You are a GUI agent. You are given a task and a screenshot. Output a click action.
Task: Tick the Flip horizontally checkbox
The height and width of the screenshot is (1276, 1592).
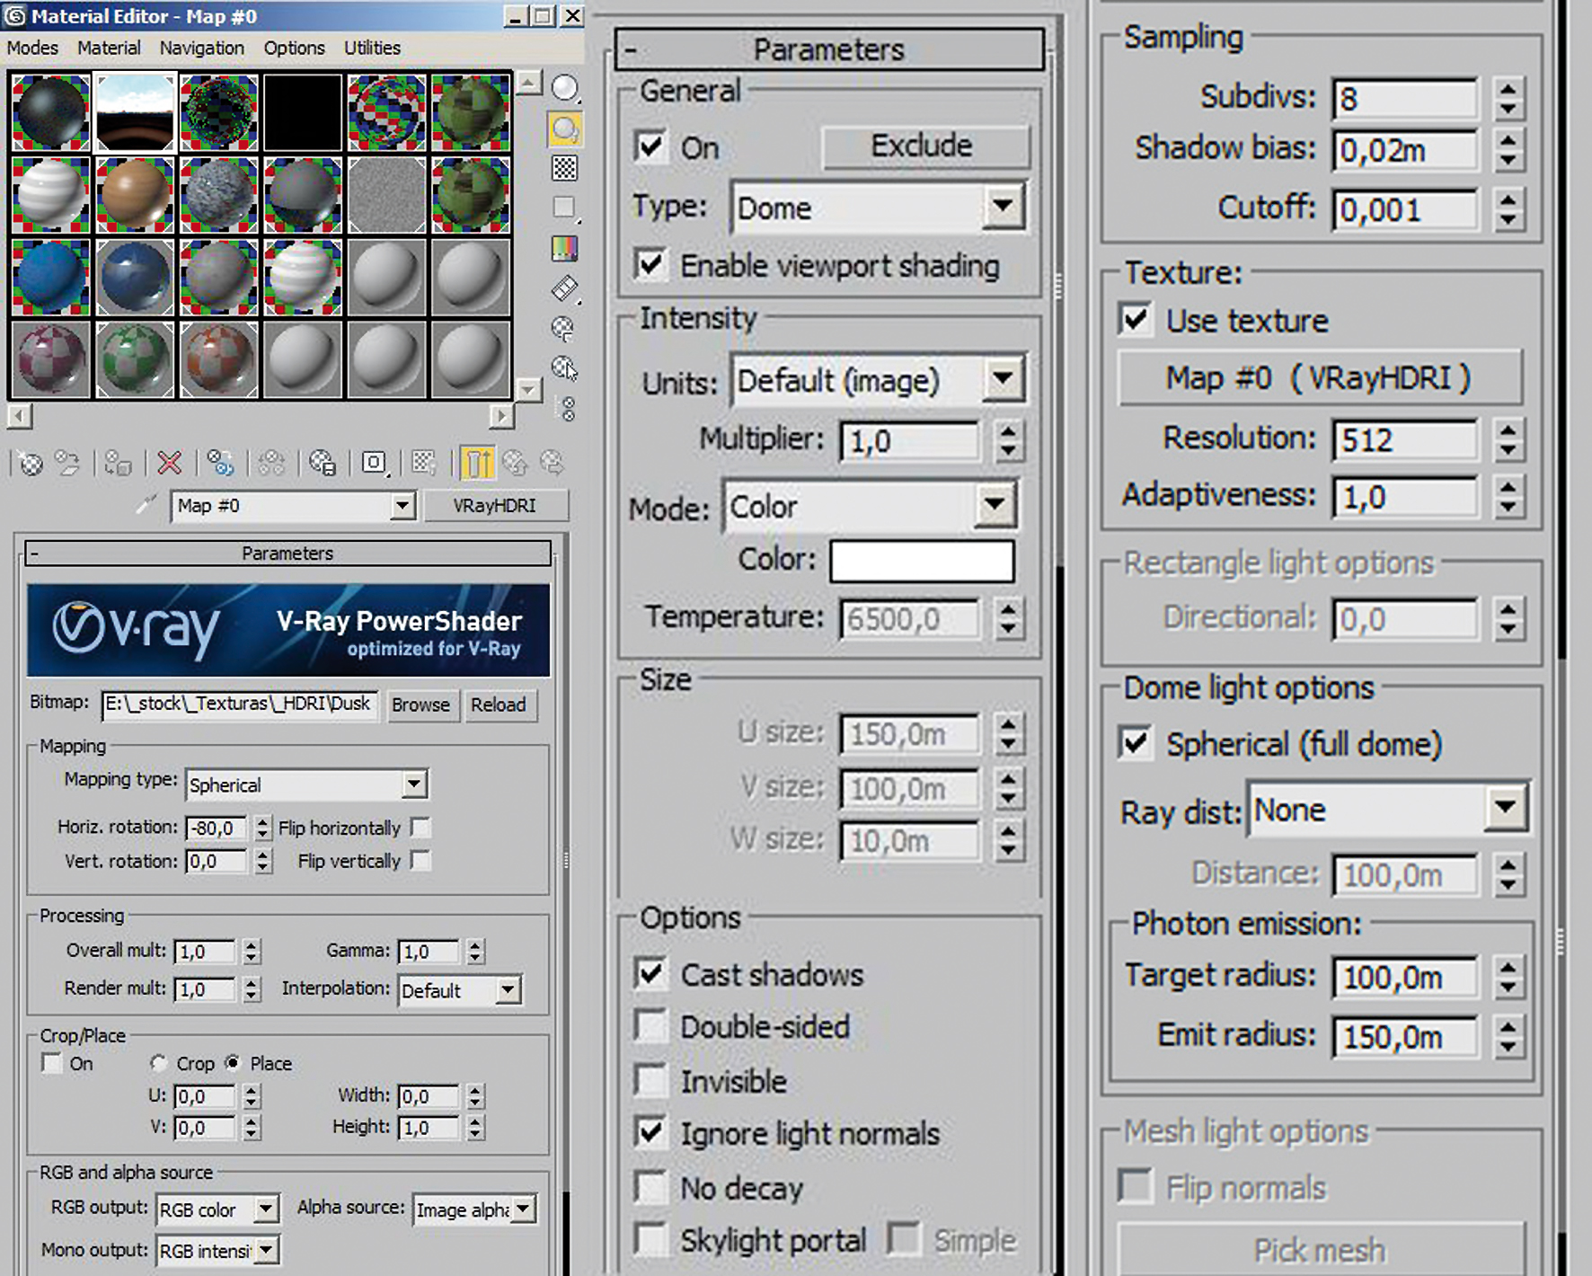coord(420,827)
